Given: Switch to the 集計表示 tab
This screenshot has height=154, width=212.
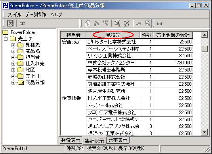Looking at the screenshot, I should coord(94,141).
